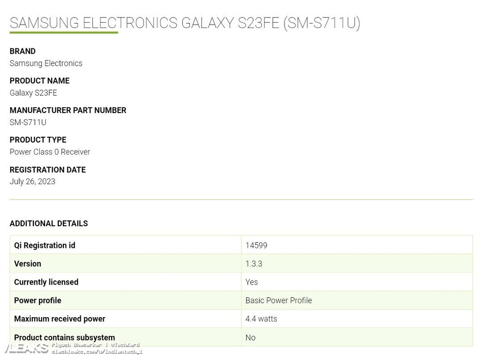Click the SM-S711U part number value

(x=28, y=122)
